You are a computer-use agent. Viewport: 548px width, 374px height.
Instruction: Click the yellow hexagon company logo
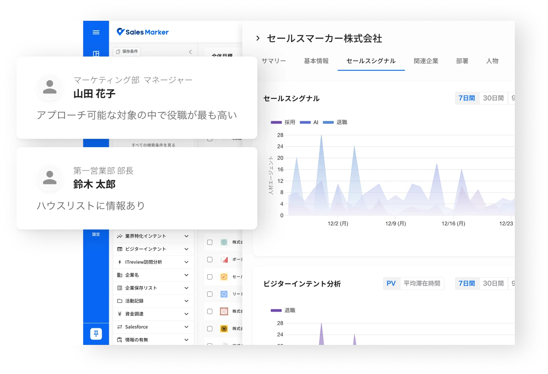[x=224, y=277]
